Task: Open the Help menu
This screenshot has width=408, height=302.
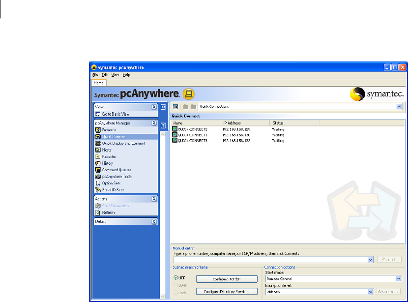Action: point(126,75)
